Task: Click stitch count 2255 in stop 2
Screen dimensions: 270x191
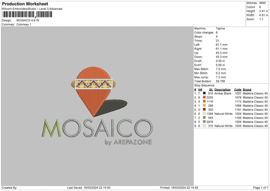Action: (210, 98)
